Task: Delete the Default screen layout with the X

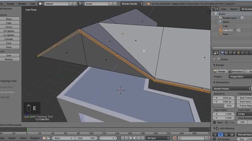Action: [x=75, y=4]
